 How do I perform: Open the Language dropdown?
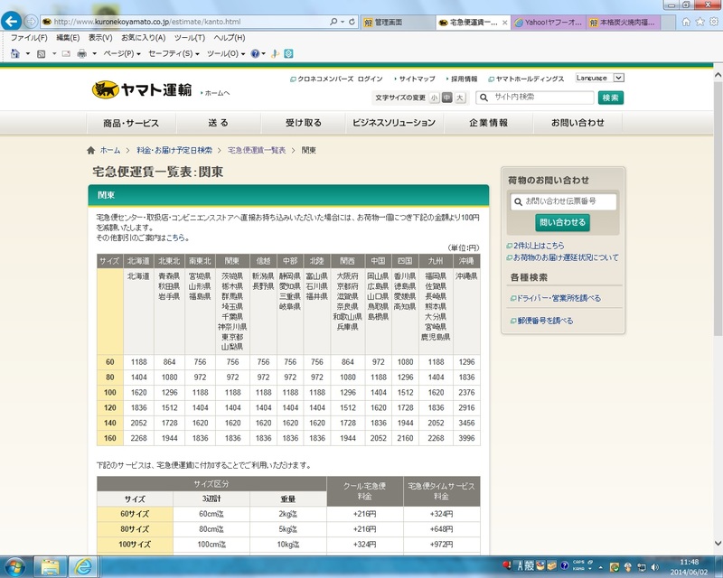[x=599, y=78]
